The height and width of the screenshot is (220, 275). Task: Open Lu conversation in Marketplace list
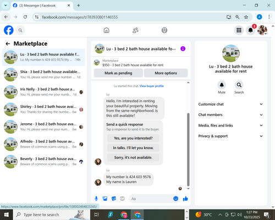tap(43, 57)
